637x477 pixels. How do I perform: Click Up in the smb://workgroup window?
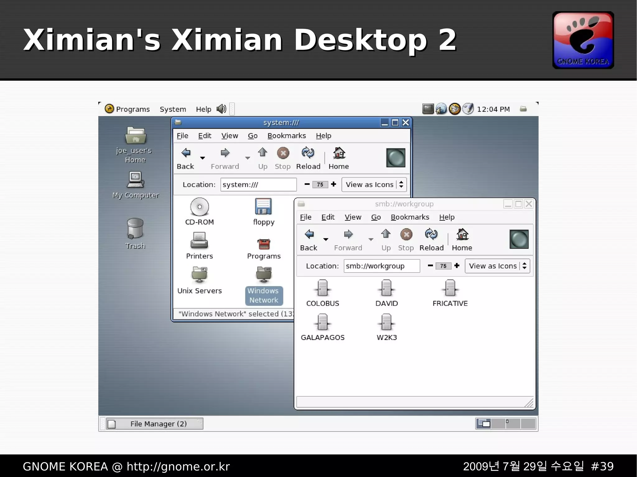tap(386, 240)
